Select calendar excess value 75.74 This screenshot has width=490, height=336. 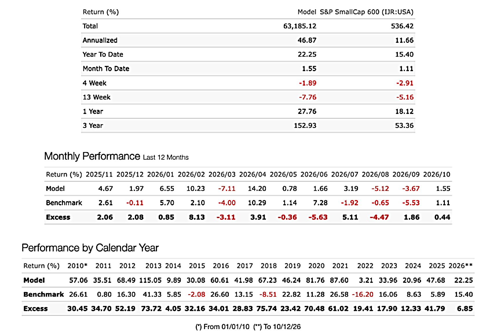click(266, 309)
